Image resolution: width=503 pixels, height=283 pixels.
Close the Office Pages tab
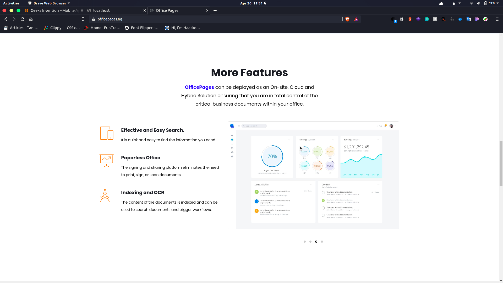point(207,10)
